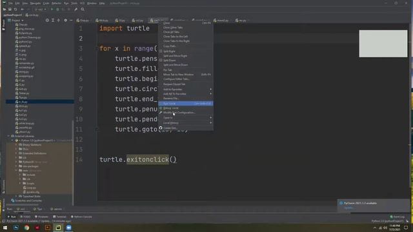Click Update link in PyCharm notification
Image resolution: width=413 pixels, height=232 pixels.
click(x=348, y=208)
